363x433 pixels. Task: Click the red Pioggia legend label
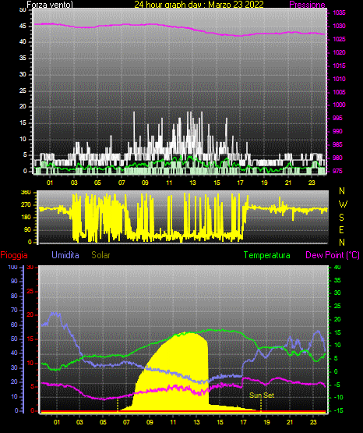click(14, 255)
